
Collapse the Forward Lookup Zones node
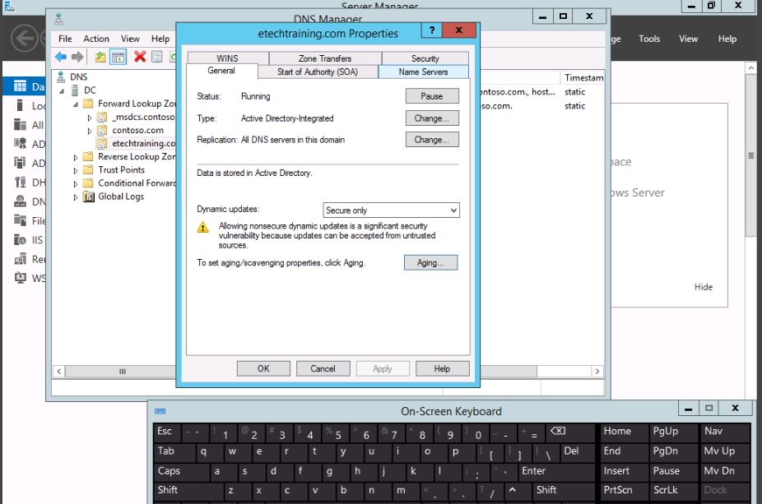(77, 104)
